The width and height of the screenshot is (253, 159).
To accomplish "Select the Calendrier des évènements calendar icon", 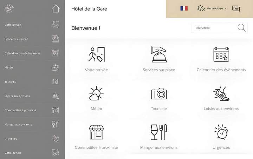I will (221, 54).
